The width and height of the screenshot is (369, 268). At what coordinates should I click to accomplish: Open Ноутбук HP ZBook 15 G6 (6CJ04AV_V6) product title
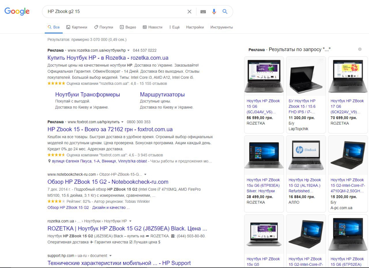263,106
